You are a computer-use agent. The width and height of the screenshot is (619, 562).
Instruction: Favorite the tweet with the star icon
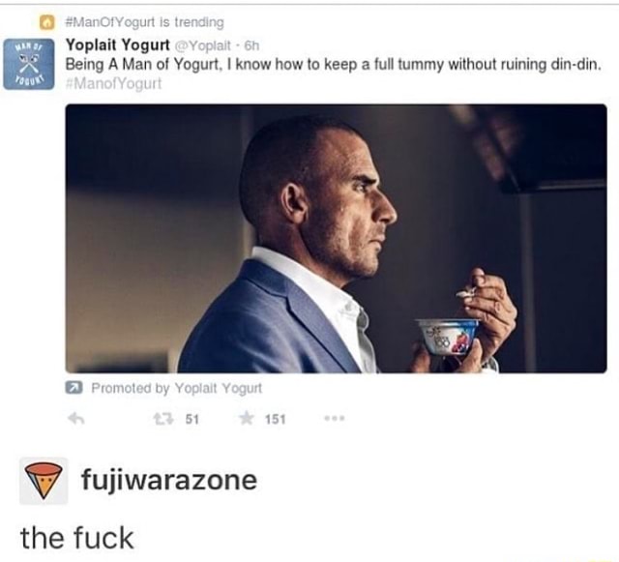(x=247, y=419)
